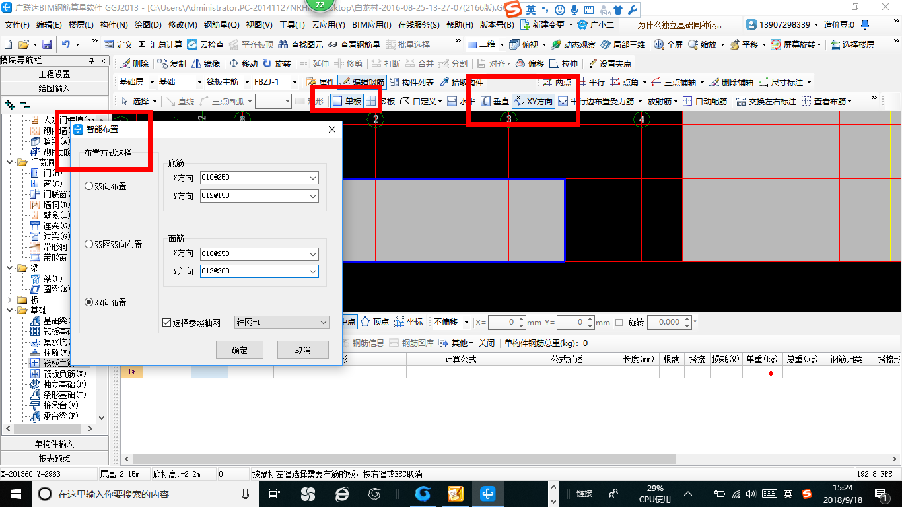902x507 pixels.
Task: Click X offset input field
Action: click(506, 322)
